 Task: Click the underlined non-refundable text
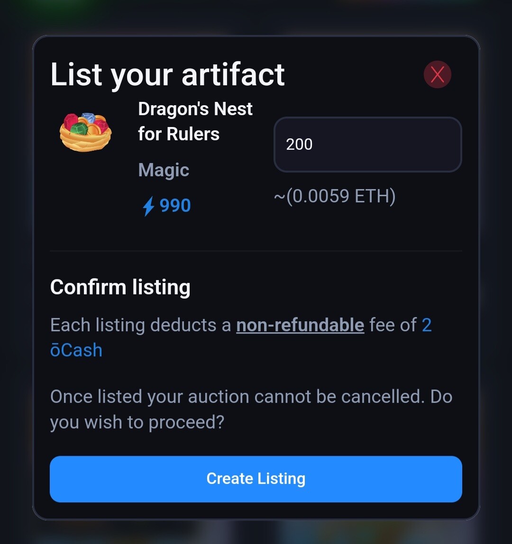click(300, 325)
